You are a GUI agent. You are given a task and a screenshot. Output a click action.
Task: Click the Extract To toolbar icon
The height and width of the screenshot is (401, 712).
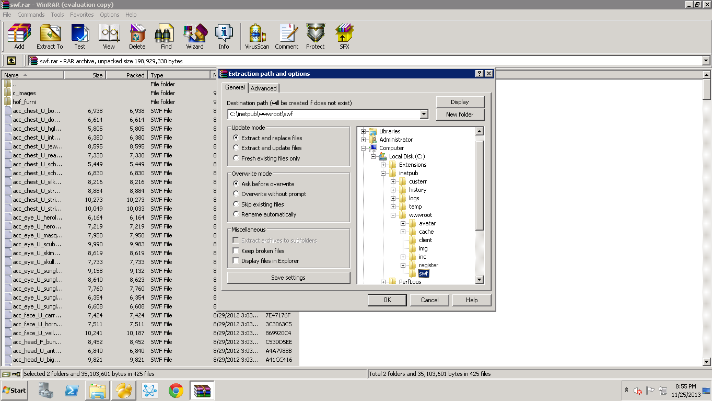(x=50, y=37)
